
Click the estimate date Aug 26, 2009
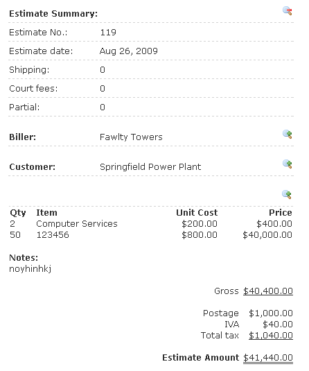(129, 51)
